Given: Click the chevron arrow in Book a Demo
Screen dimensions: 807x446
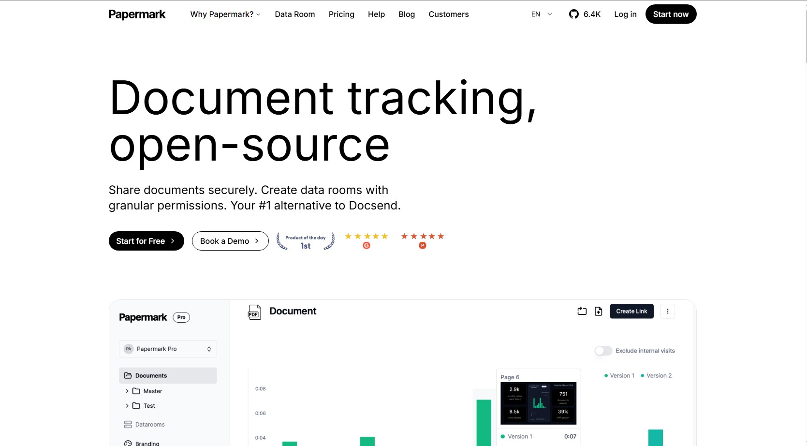Looking at the screenshot, I should pyautogui.click(x=257, y=241).
